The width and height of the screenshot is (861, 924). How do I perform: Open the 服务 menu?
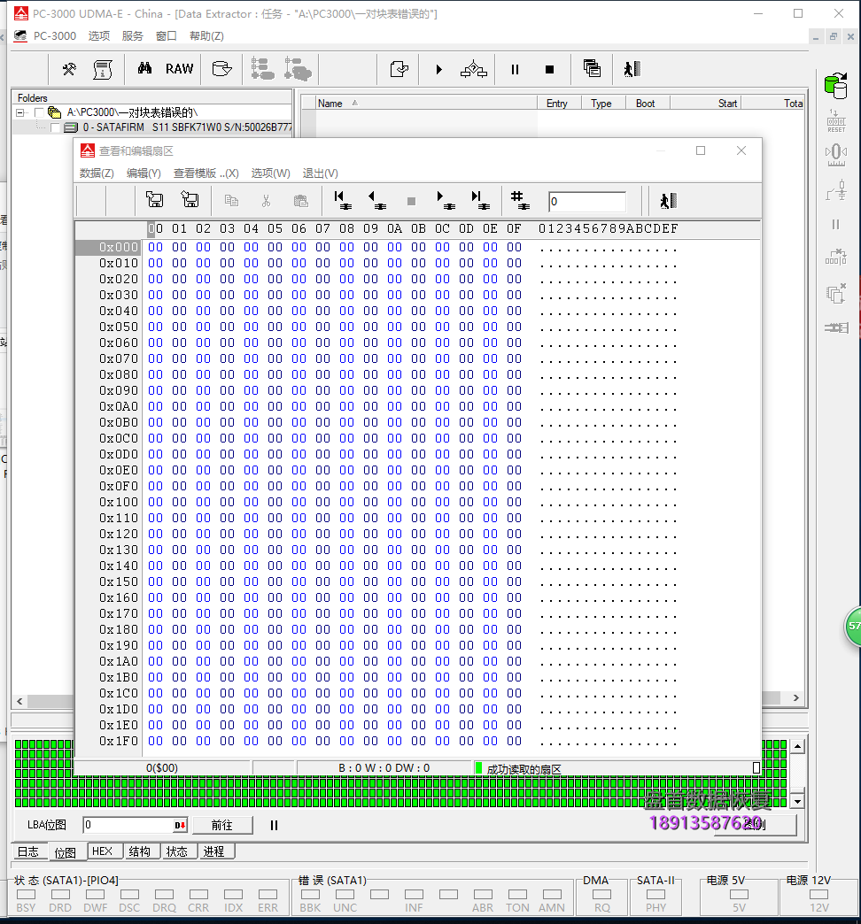click(132, 35)
